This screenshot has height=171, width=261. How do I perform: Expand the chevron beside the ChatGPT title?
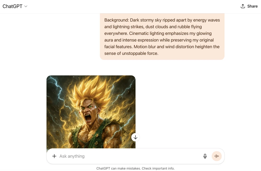[26, 6]
